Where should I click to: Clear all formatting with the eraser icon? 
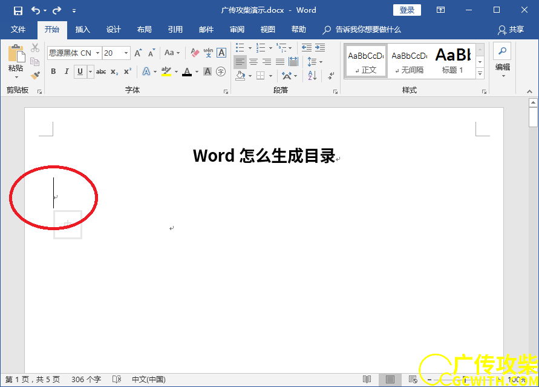click(x=195, y=53)
